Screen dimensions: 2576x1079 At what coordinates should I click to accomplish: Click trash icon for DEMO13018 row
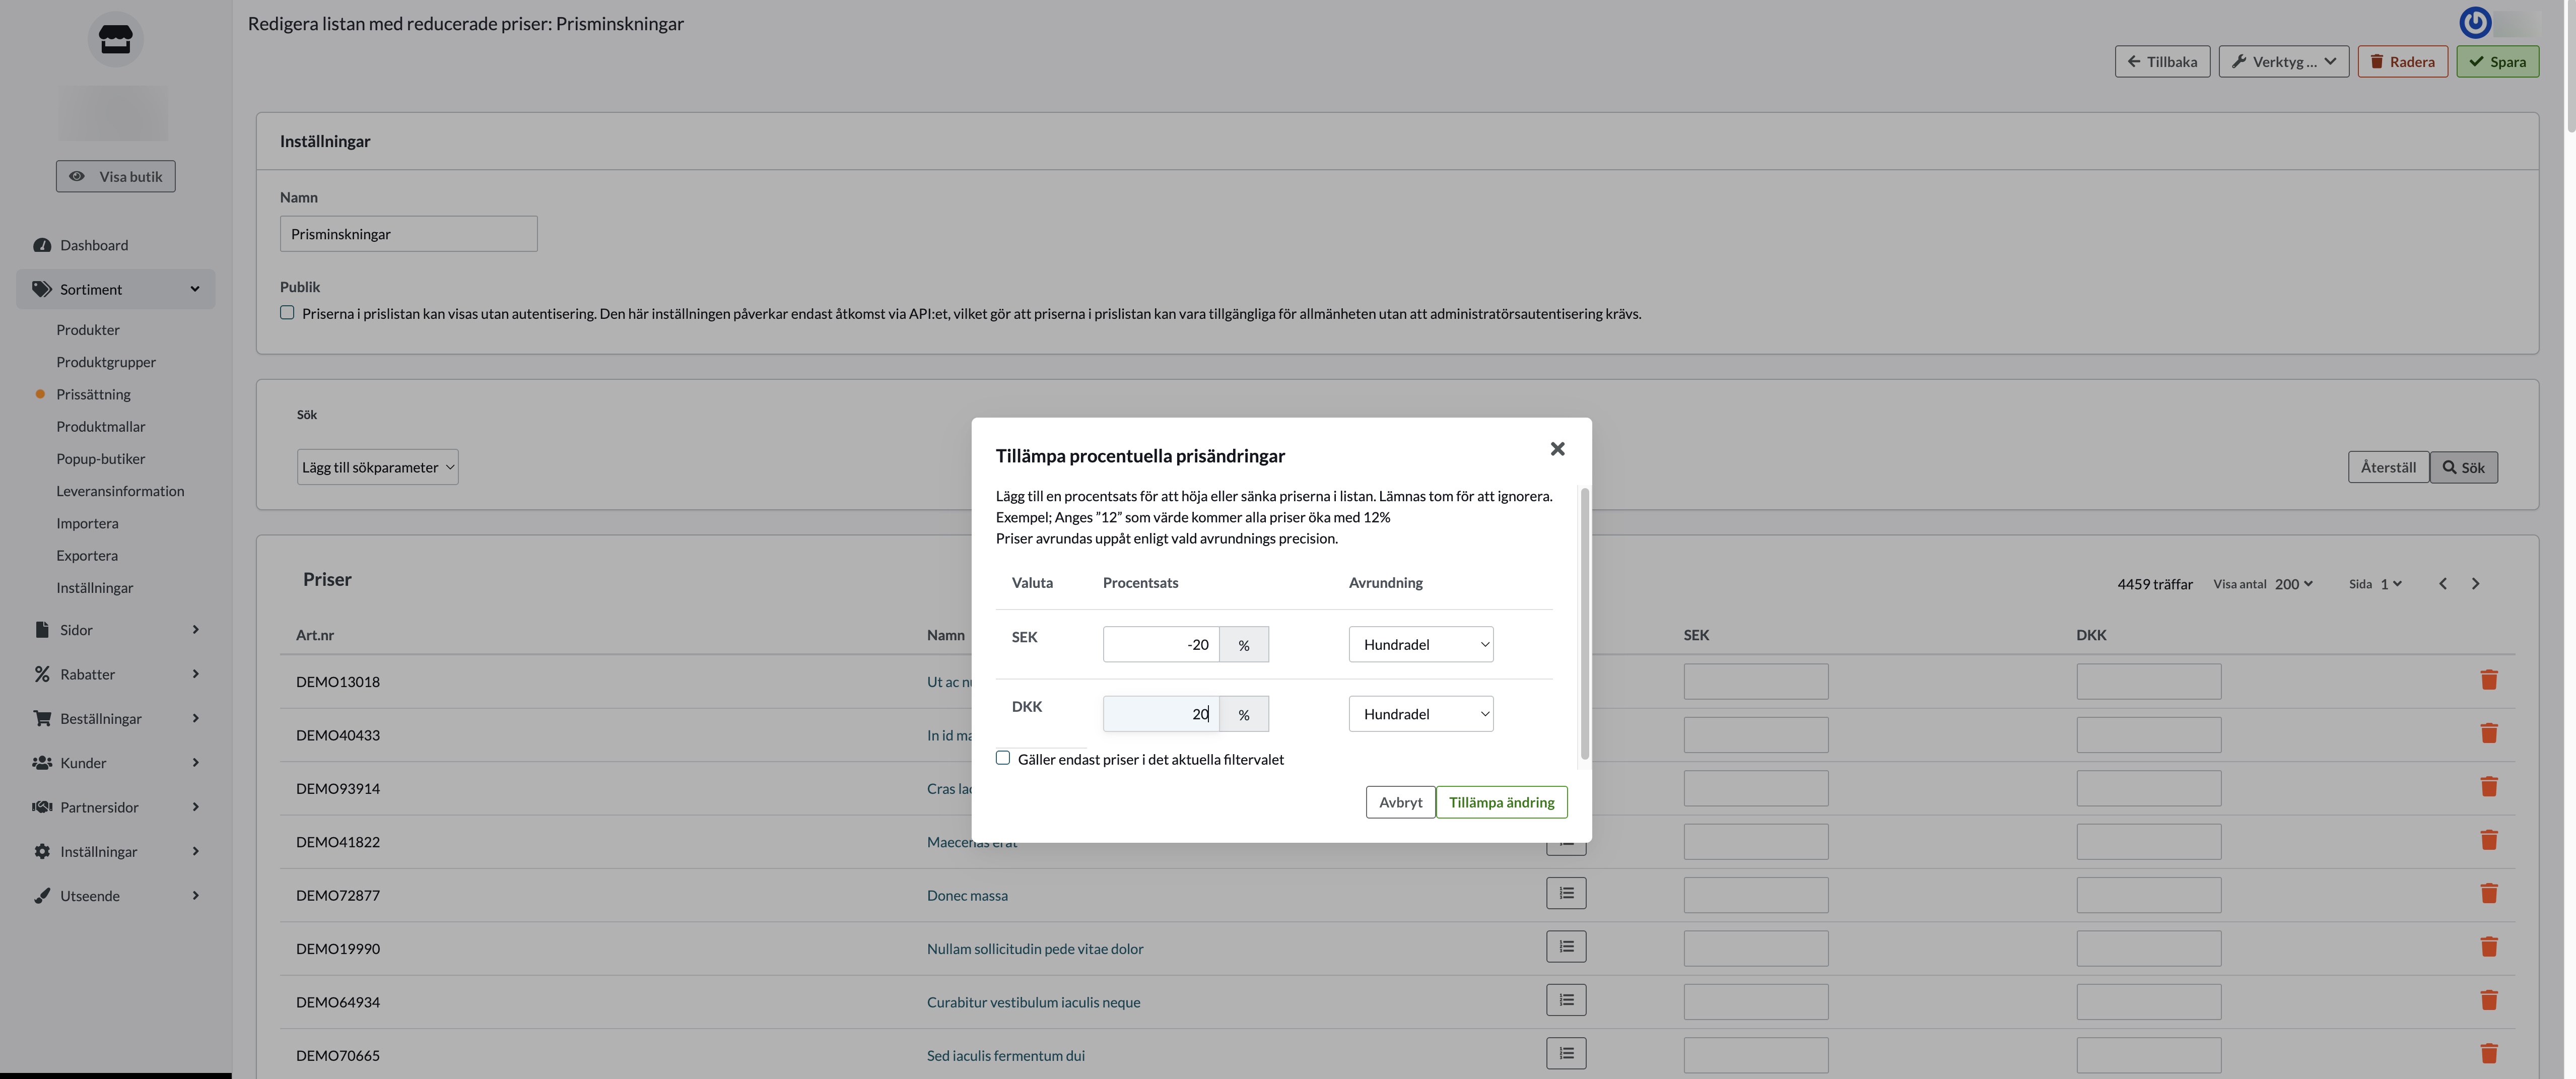(2489, 680)
